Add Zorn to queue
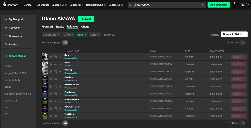Screen dimensions: 251x128 56,57
